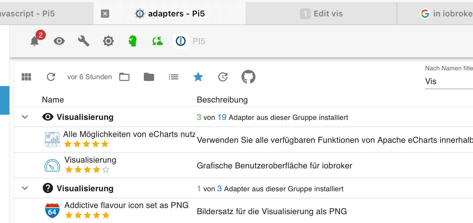Toggle the theme brightness icon
This screenshot has width=473, height=223.
[108, 41]
